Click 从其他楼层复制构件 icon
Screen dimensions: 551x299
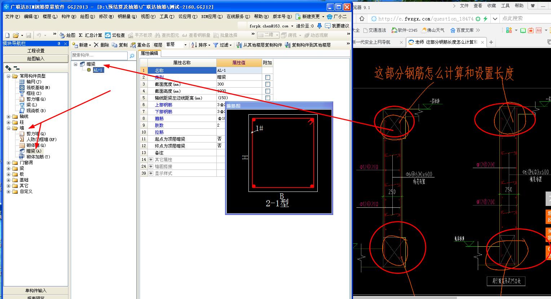pyautogui.click(x=239, y=45)
